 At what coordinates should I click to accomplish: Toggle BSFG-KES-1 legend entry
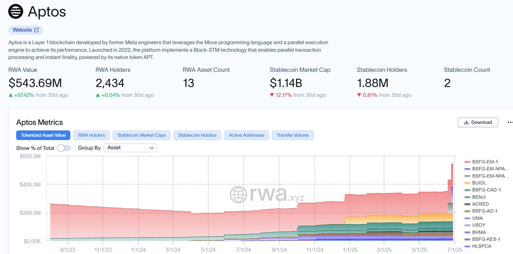tap(483, 239)
